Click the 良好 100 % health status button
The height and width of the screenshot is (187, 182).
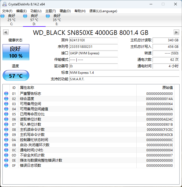(x=16, y=52)
